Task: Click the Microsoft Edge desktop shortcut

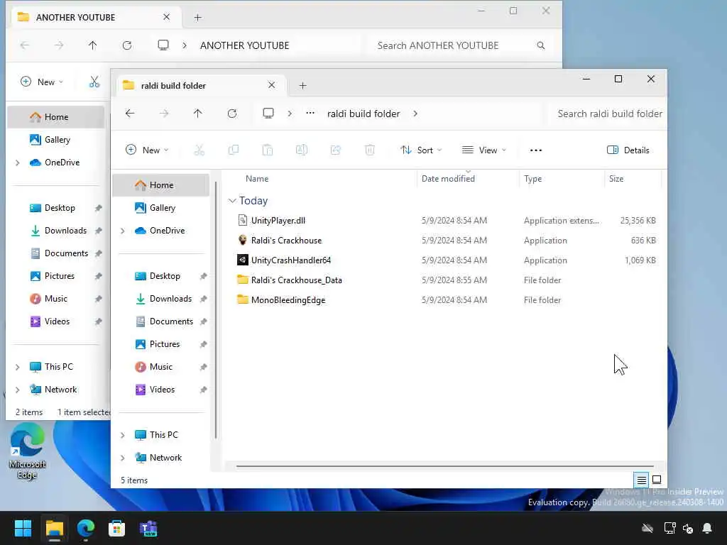Action: (27, 452)
